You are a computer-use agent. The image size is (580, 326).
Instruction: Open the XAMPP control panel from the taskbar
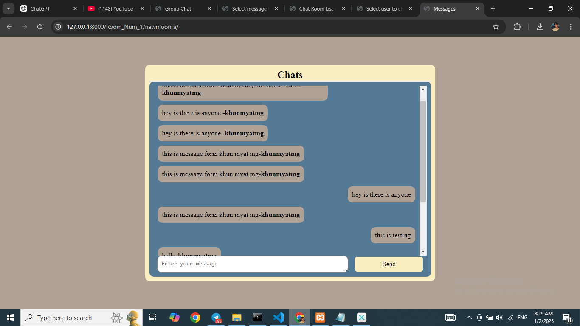320,318
